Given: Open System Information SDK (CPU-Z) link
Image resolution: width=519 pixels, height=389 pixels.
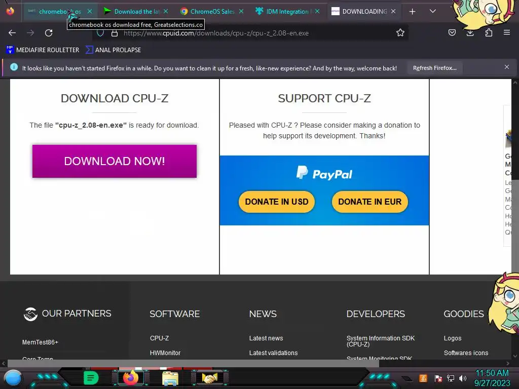Looking at the screenshot, I should pos(381,341).
